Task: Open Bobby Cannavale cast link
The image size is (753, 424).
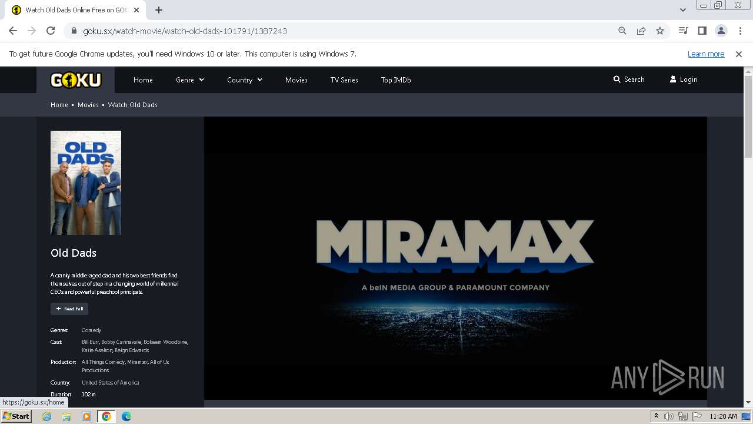Action: pyautogui.click(x=121, y=342)
